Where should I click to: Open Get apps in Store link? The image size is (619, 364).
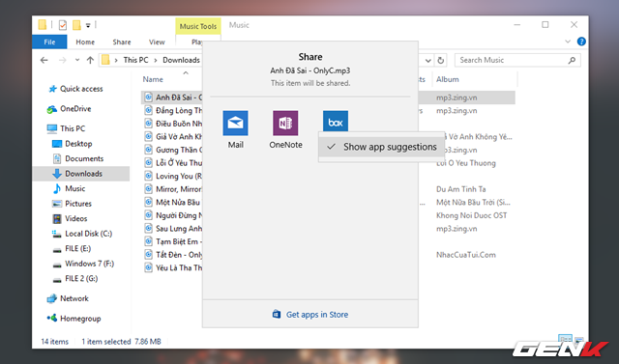pyautogui.click(x=310, y=315)
